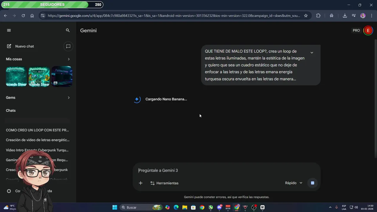Click the Gemini sparkle loading icon

137,100
